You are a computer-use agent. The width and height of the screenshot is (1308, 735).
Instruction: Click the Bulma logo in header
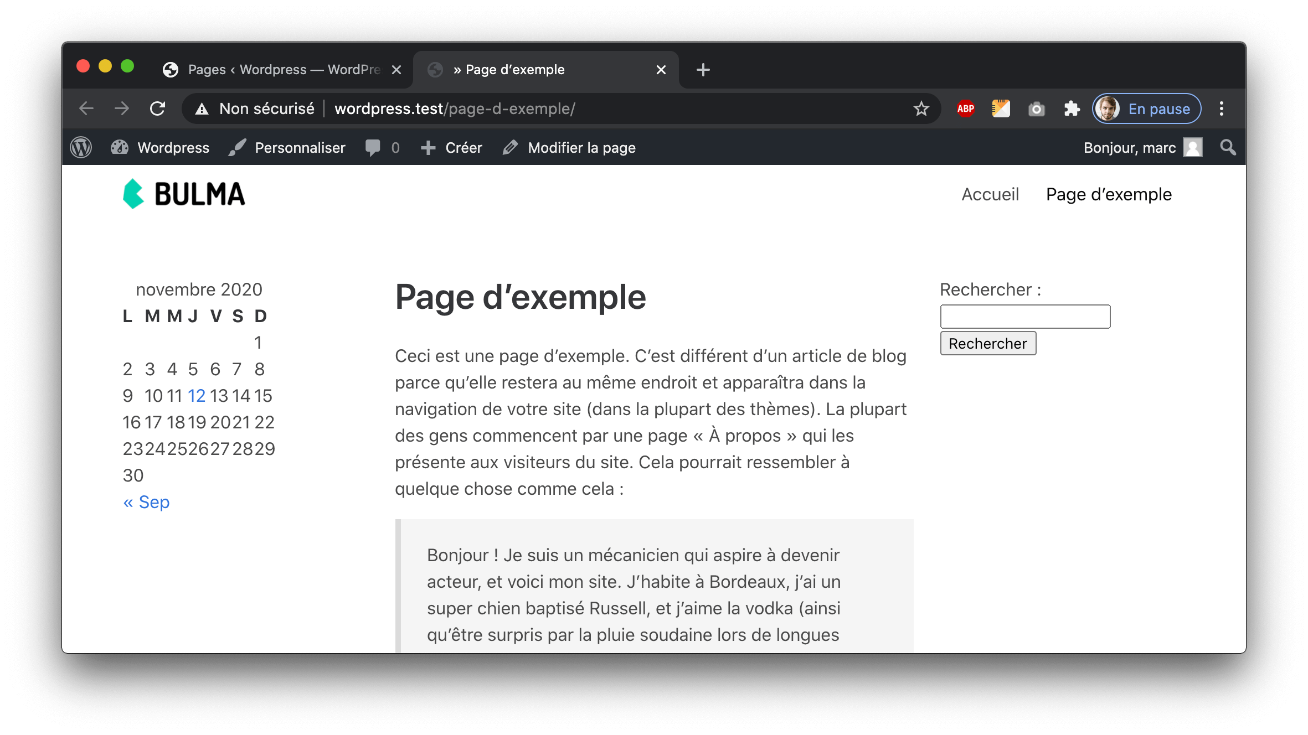pyautogui.click(x=184, y=194)
